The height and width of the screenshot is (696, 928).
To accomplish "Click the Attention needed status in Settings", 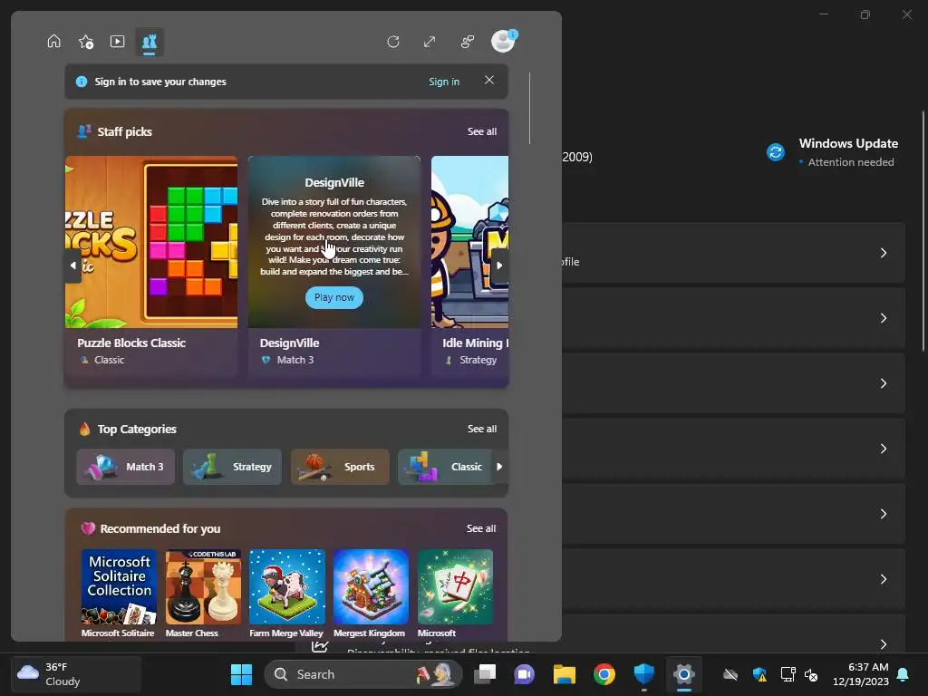I will pyautogui.click(x=850, y=162).
